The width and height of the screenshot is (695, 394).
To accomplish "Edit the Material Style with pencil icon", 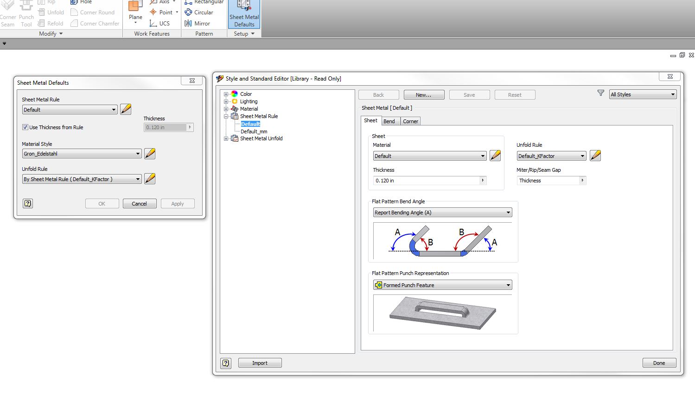I will coord(150,153).
